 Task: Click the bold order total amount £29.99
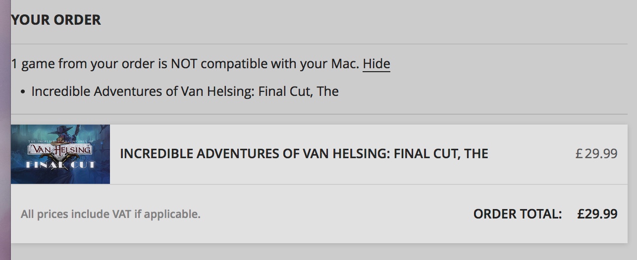click(x=597, y=214)
